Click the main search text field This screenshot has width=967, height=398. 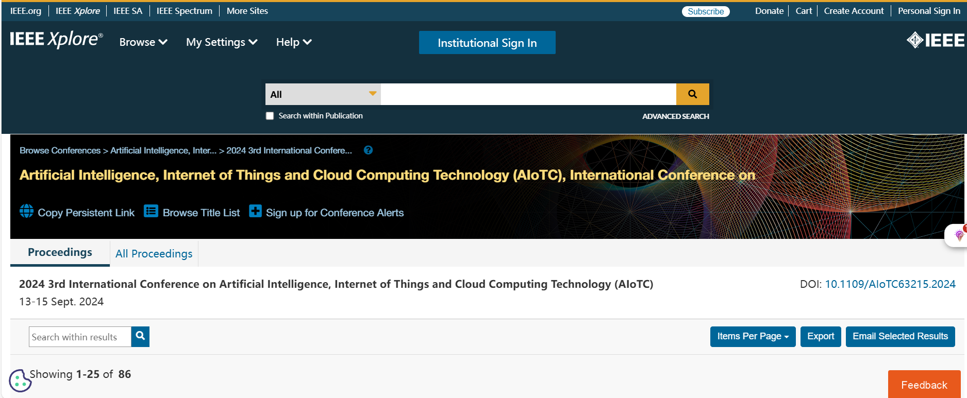click(x=528, y=94)
